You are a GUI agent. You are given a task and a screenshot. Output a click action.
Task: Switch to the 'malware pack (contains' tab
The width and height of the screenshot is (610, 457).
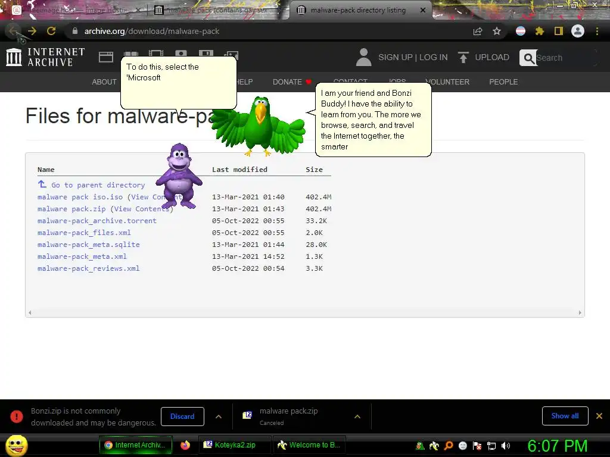tap(218, 10)
